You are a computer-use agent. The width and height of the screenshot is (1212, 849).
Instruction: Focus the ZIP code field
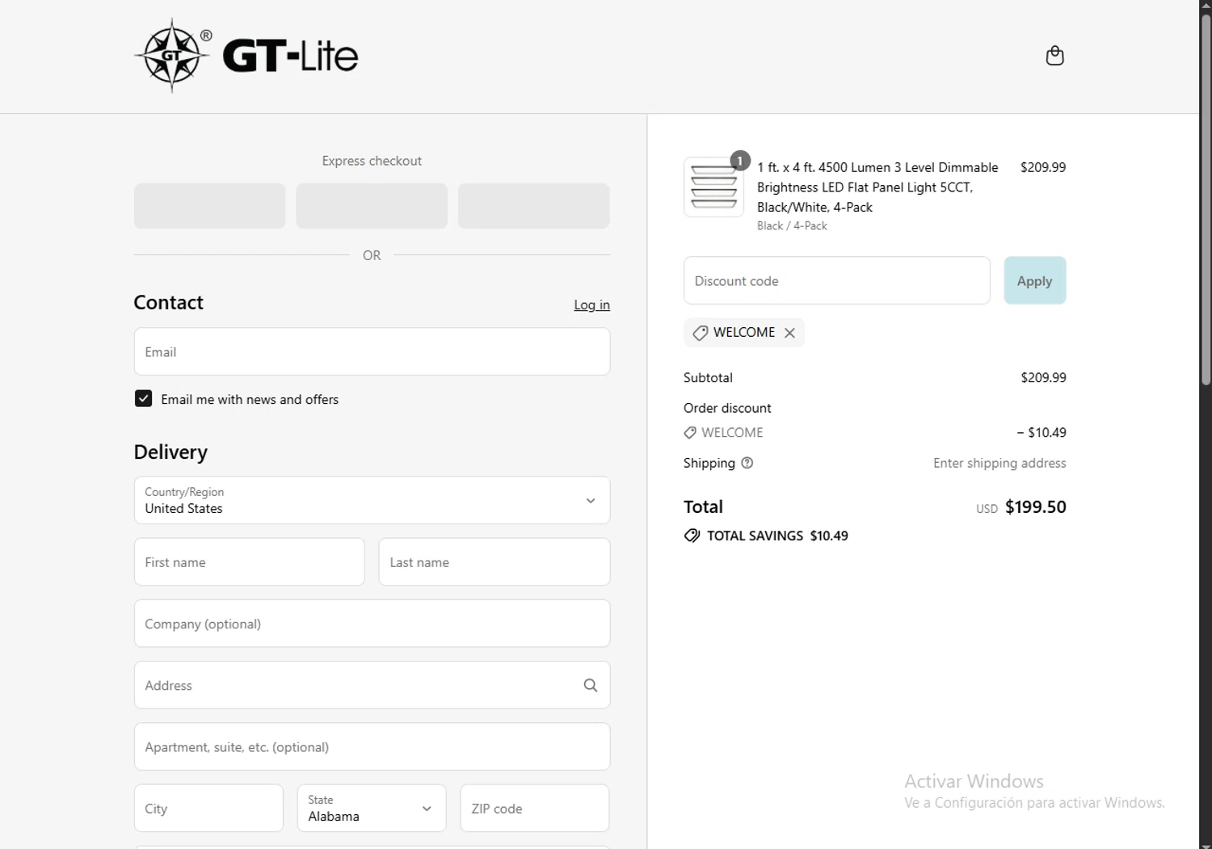tap(534, 808)
